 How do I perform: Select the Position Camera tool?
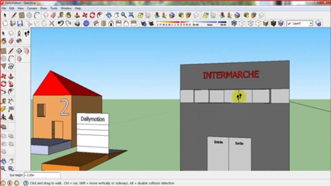pyautogui.click(x=19, y=33)
